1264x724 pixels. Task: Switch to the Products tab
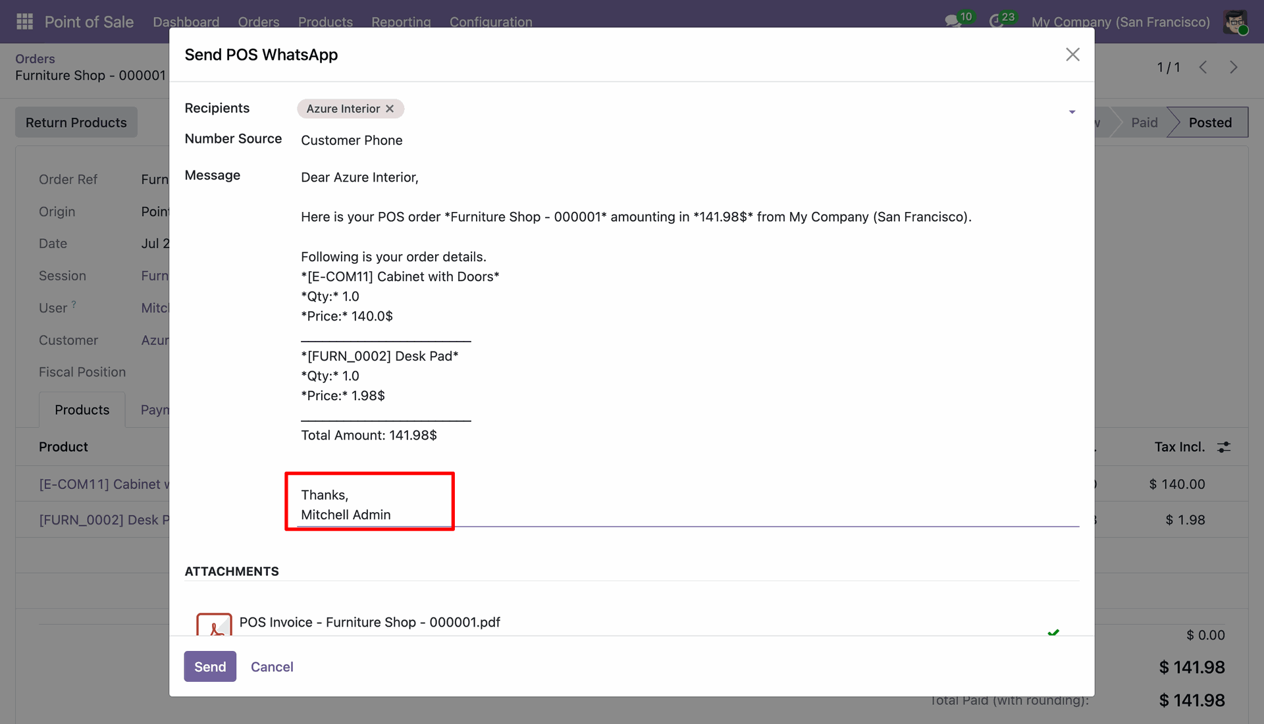coord(82,410)
